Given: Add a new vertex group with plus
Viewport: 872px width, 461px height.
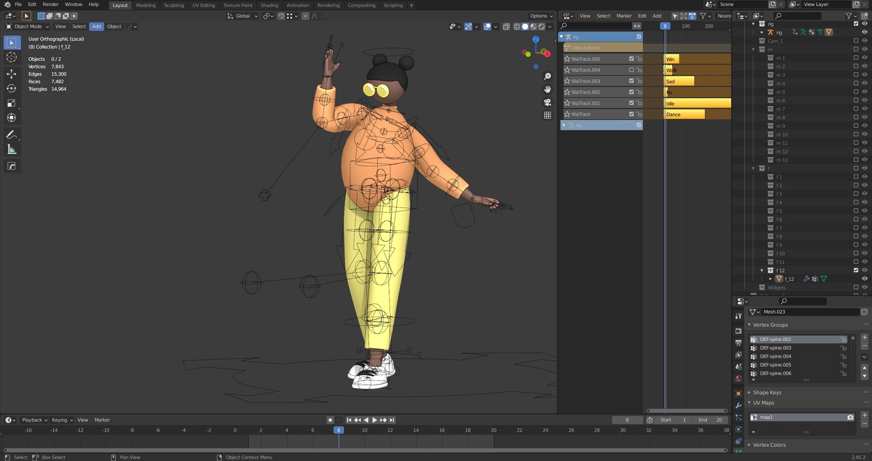Looking at the screenshot, I should click(865, 337).
